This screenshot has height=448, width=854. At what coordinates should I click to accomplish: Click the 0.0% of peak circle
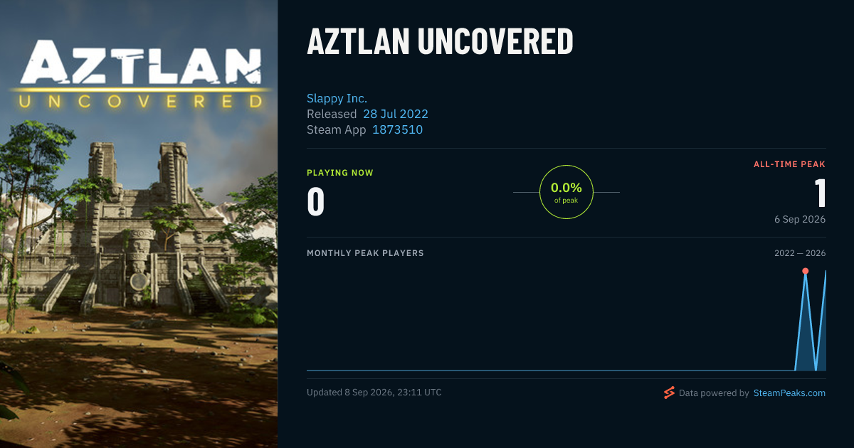(566, 192)
